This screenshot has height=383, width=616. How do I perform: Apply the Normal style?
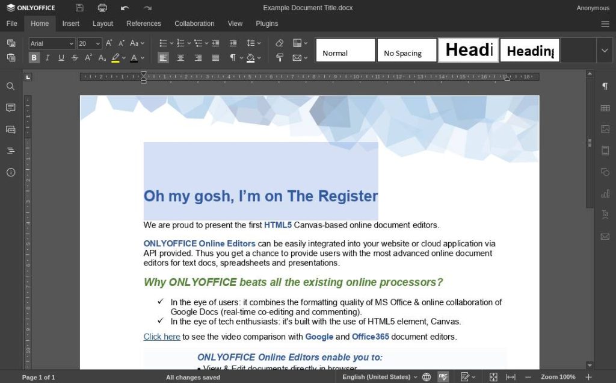[x=346, y=51]
